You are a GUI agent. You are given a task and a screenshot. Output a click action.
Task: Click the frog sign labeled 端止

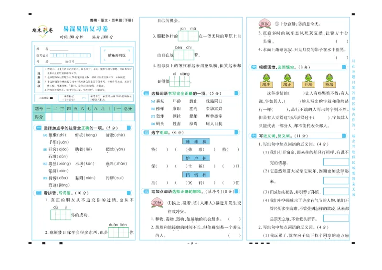click(x=287, y=81)
